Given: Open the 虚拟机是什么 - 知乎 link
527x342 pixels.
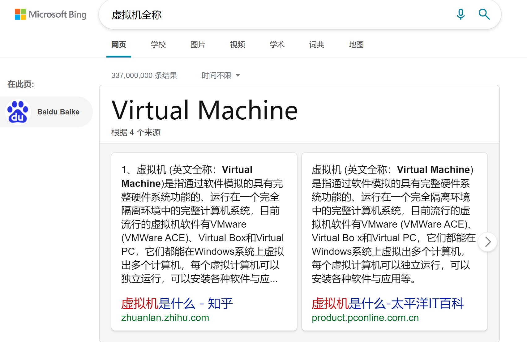Looking at the screenshot, I should (x=177, y=303).
